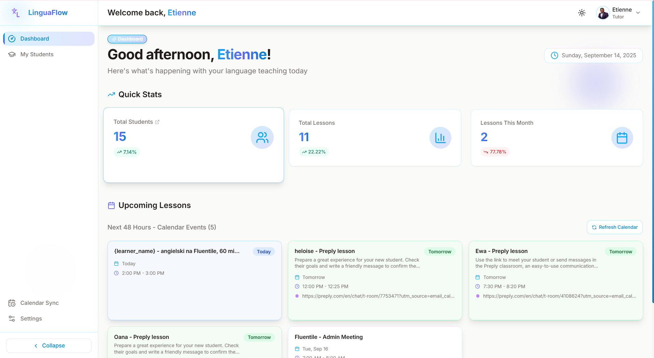This screenshot has height=358, width=654.
Task: Open Calendar Sync in the sidebar
Action: [x=49, y=303]
